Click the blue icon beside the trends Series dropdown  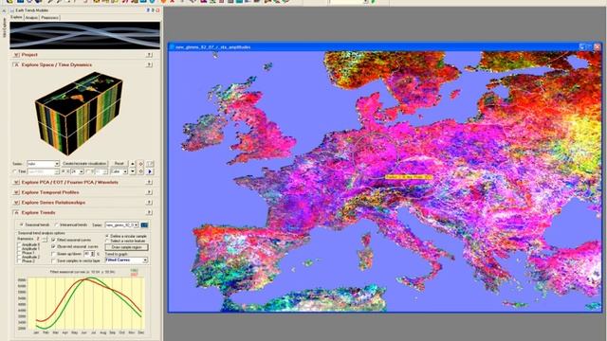coord(144,224)
